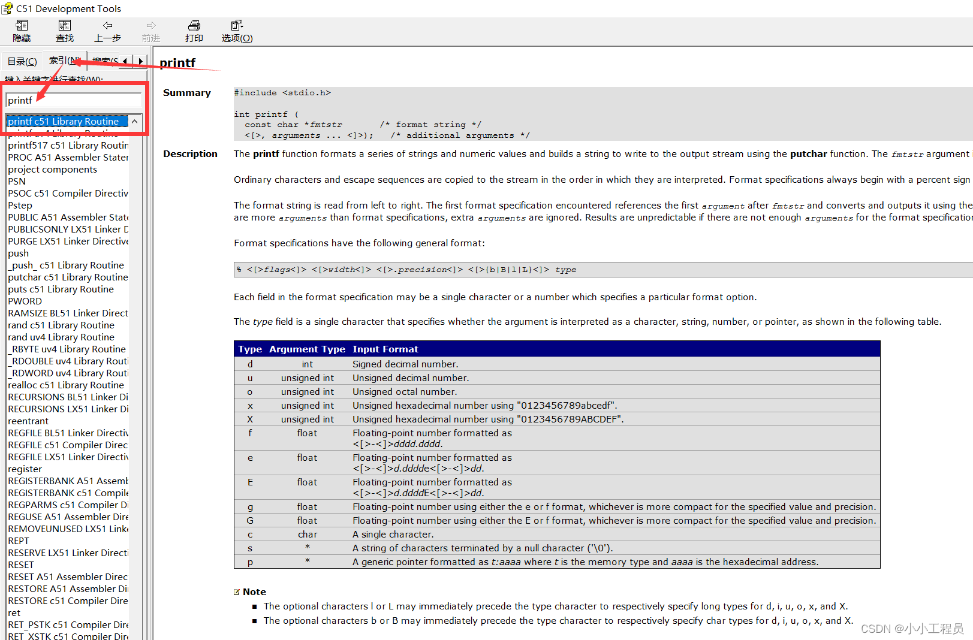Select 'RESET A51 Assembler Directive' entry
Screen dimensions: 973x640
(x=68, y=576)
